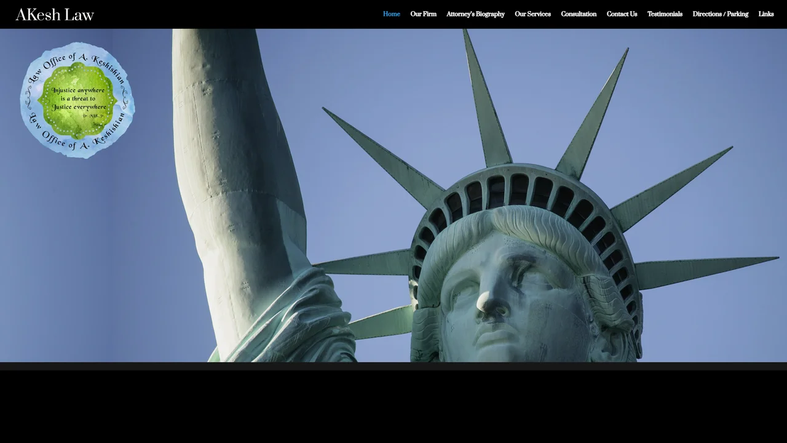Click the AKesh Law site title
This screenshot has width=787, height=443.
tap(55, 15)
